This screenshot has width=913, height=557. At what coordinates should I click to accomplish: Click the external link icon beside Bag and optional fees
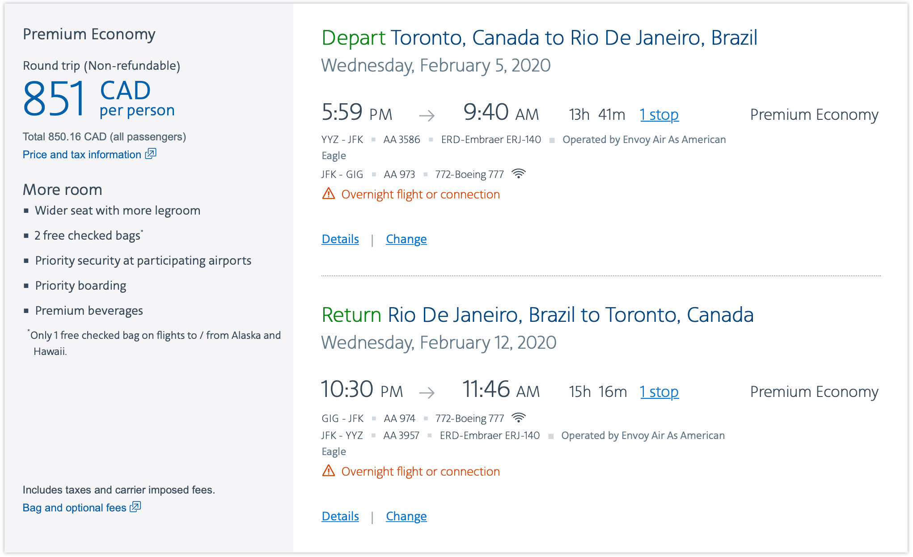point(135,507)
